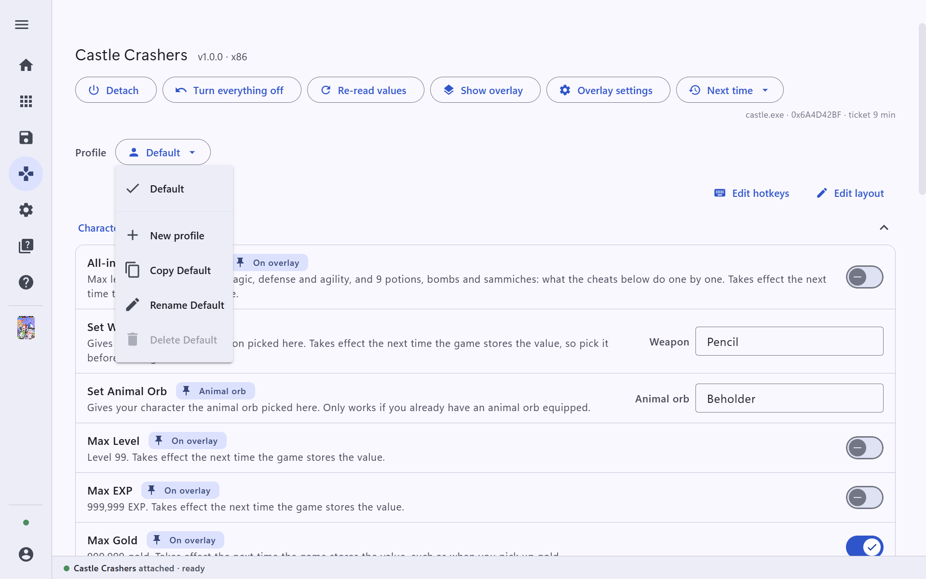The height and width of the screenshot is (579, 926).
Task: Click the pin icon on Max Gold
Action: 157,540
